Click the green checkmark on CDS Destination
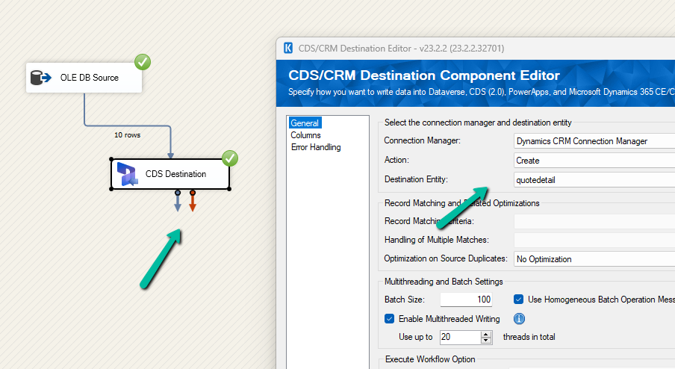 click(230, 158)
